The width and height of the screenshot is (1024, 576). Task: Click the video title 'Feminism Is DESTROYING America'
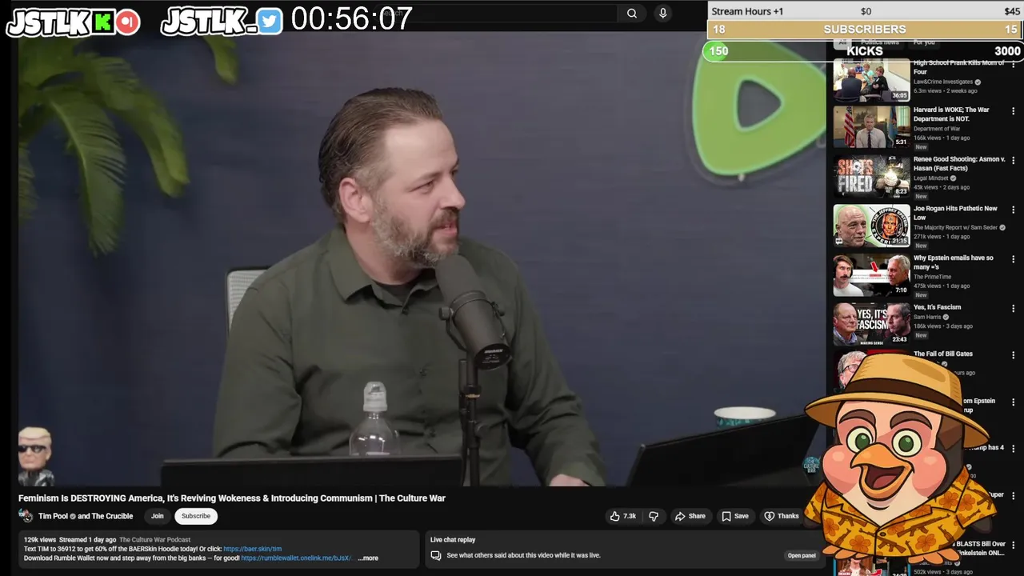coord(232,498)
